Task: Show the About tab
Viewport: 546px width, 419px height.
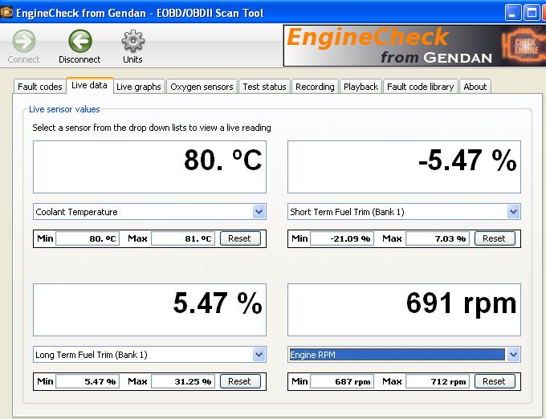Action: click(475, 87)
